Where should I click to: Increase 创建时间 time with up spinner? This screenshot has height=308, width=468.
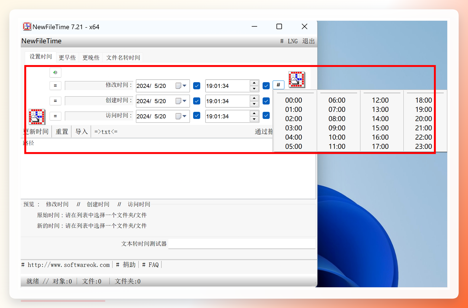point(254,98)
